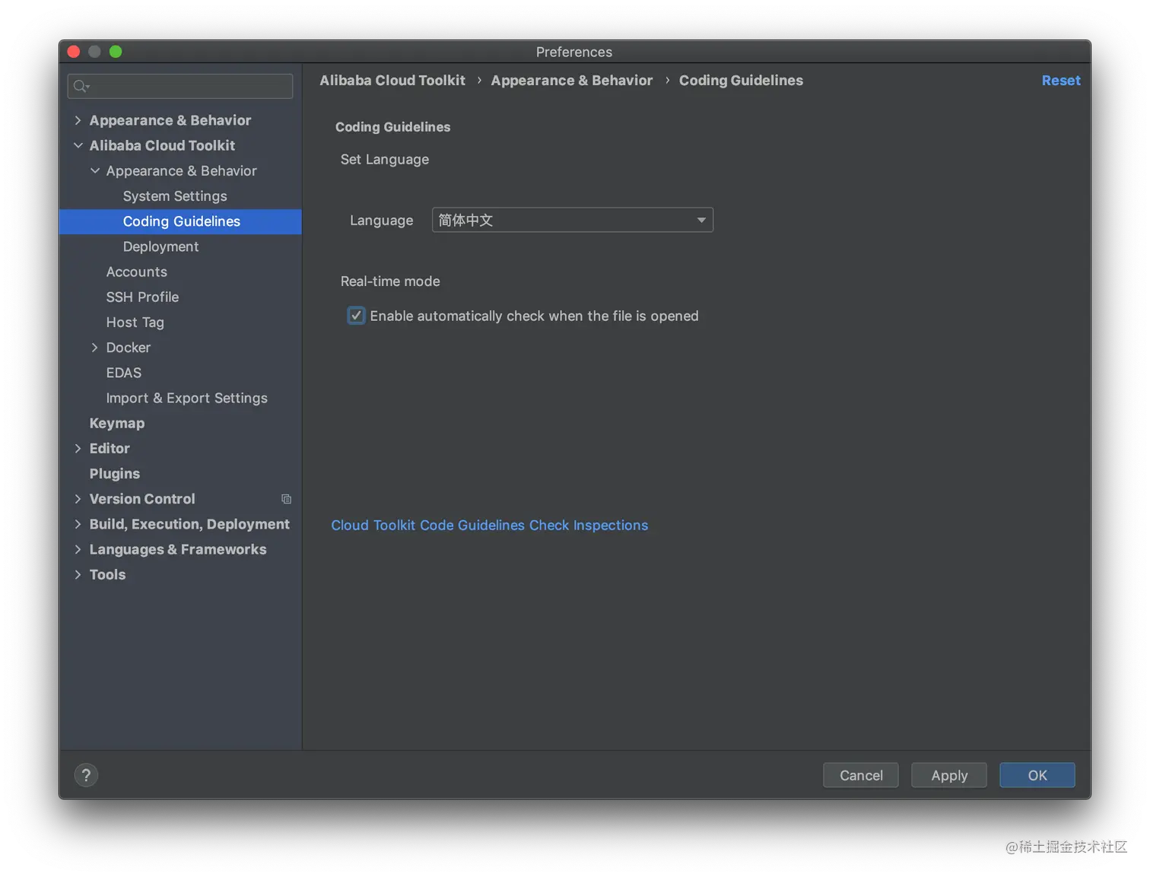Click the Coding Guidelines section heading
The width and height of the screenshot is (1150, 877).
392,127
